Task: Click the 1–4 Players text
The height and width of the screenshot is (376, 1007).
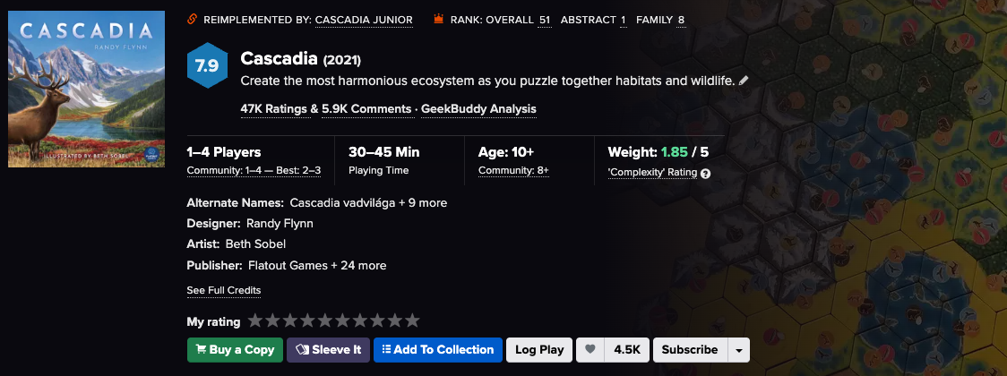Action: tap(224, 153)
